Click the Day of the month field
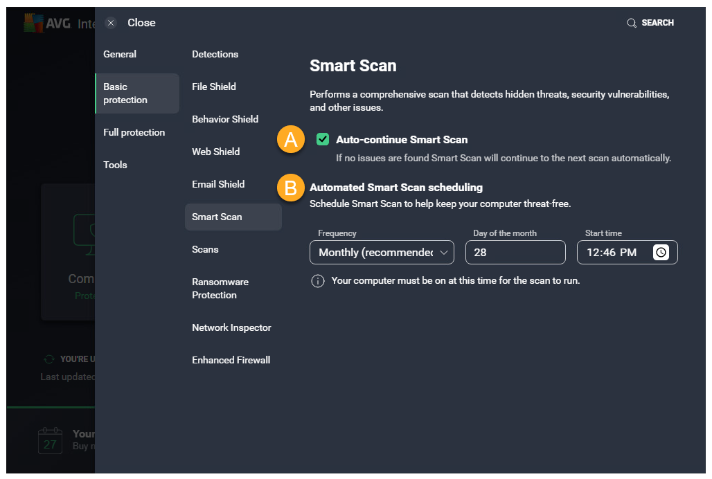 [515, 253]
